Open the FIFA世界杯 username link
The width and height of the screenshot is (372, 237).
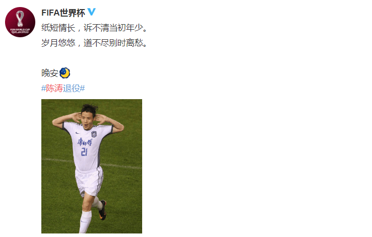tap(63, 13)
